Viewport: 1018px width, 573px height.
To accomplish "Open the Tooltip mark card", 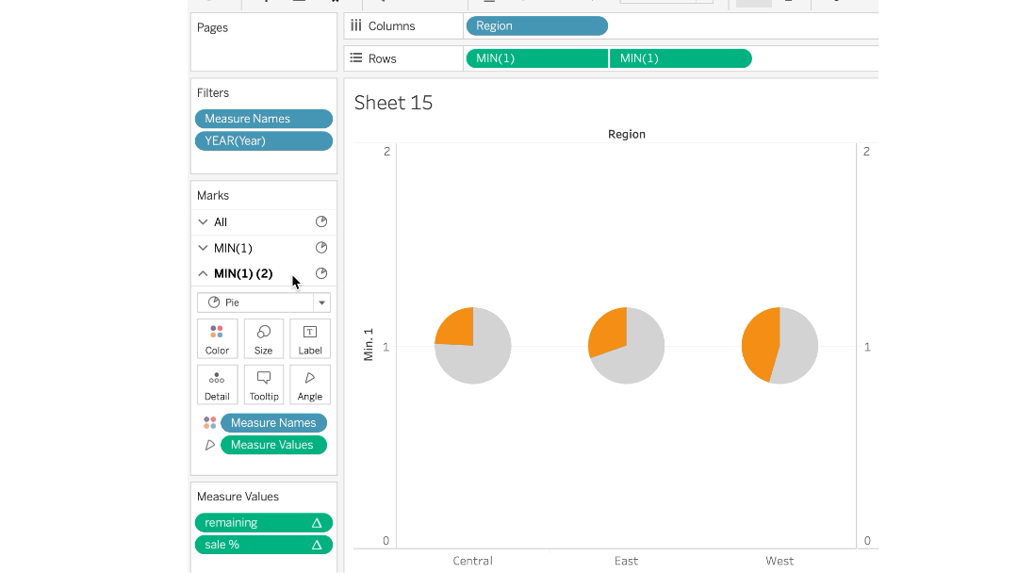I will 264,385.
